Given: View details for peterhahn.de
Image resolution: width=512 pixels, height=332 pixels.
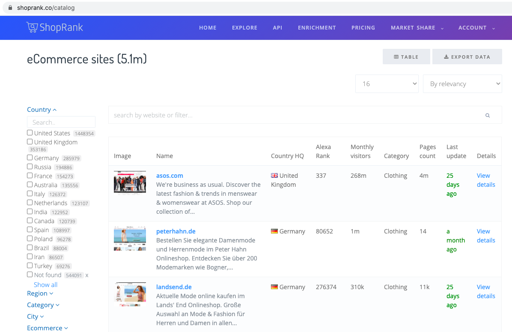Looking at the screenshot, I should tap(486, 236).
